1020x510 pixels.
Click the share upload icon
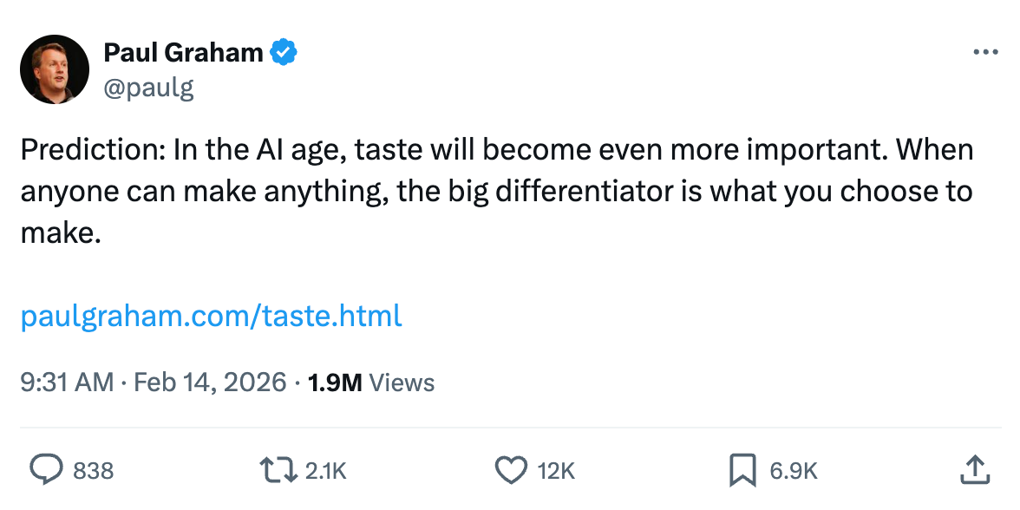(x=976, y=470)
